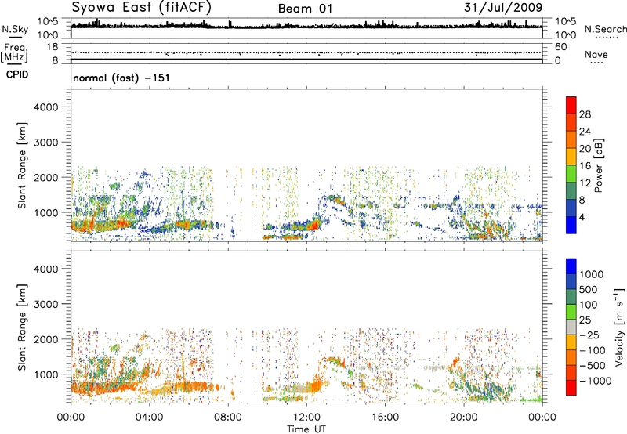Click the 'normal (fast) -151' mode text
The width and height of the screenshot is (627, 434).
point(121,78)
